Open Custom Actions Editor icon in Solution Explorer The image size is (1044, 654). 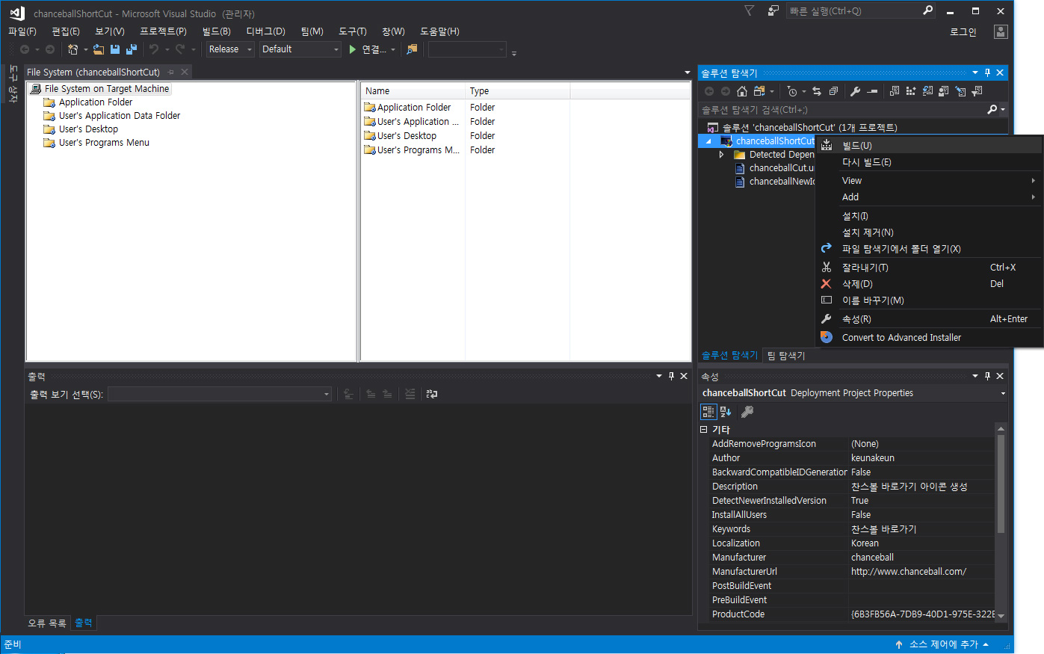click(960, 91)
